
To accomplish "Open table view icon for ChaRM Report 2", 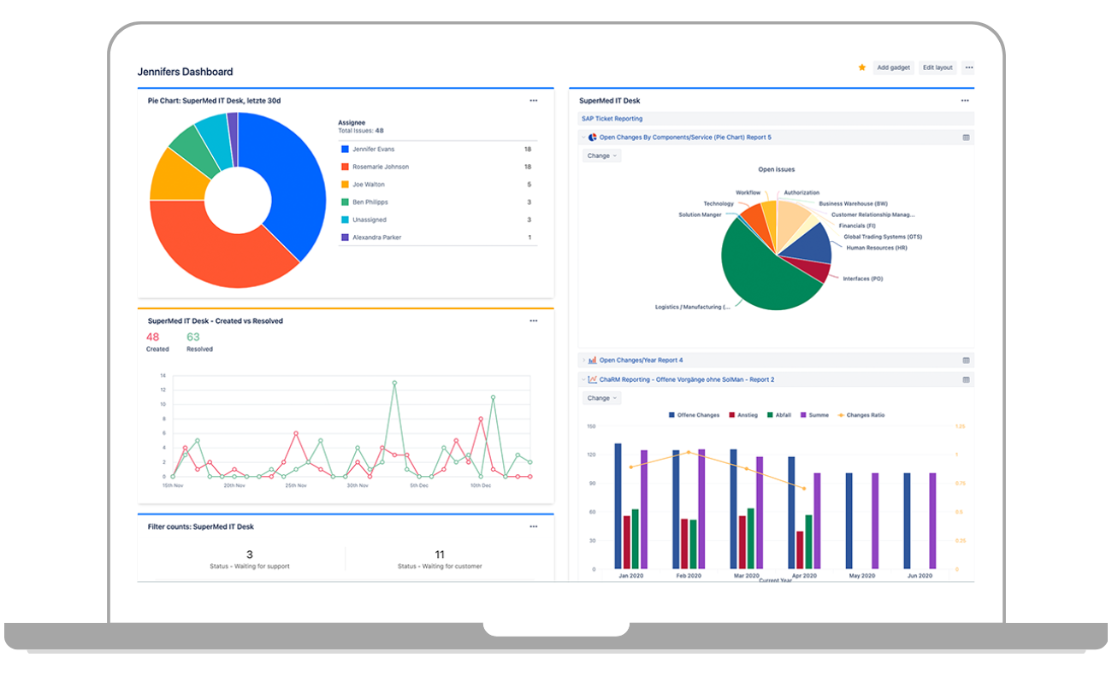I will pos(966,379).
